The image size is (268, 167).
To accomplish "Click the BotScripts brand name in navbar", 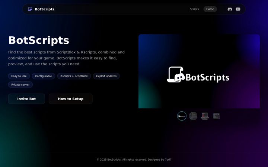I will tap(45, 9).
